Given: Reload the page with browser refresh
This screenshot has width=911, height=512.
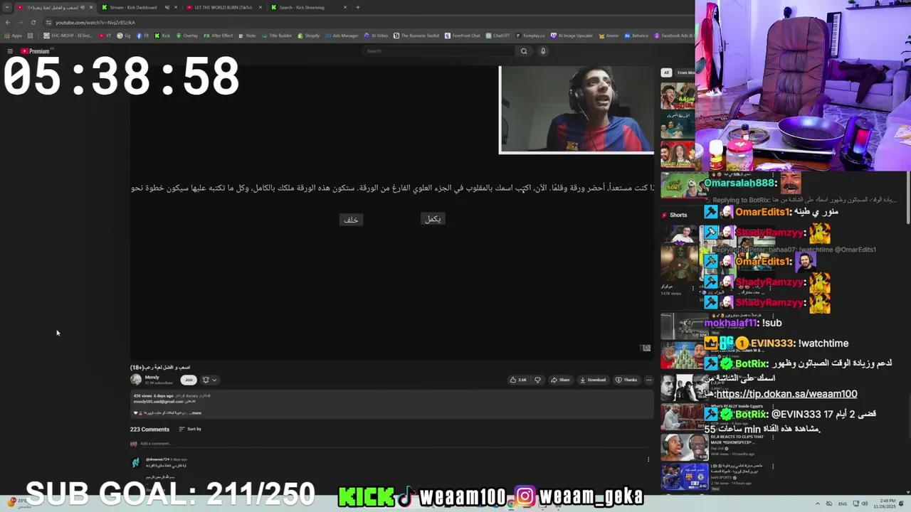Looking at the screenshot, I should click(x=33, y=22).
